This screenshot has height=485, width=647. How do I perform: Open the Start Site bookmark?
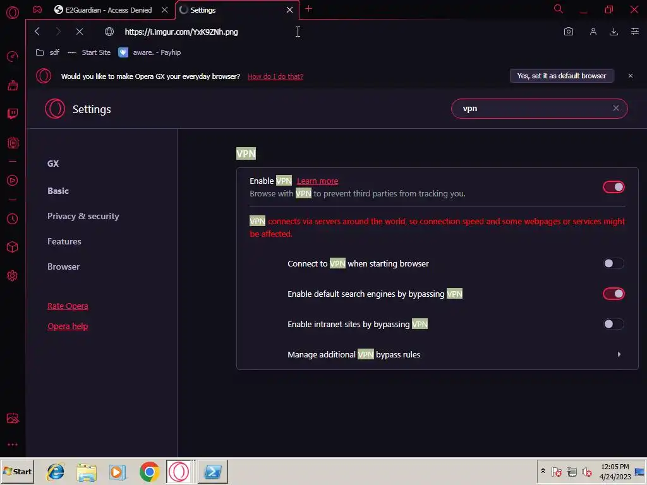coord(89,52)
